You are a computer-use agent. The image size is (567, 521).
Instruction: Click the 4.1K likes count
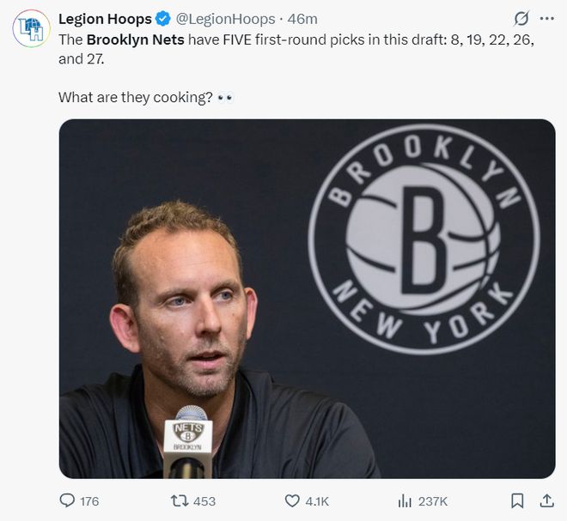coord(317,501)
